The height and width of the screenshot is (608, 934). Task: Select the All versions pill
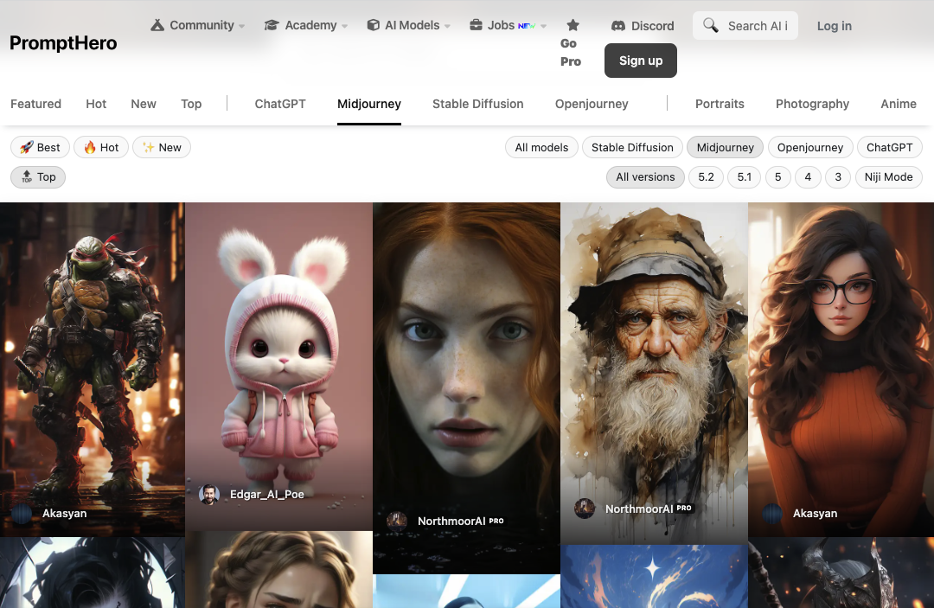point(645,176)
